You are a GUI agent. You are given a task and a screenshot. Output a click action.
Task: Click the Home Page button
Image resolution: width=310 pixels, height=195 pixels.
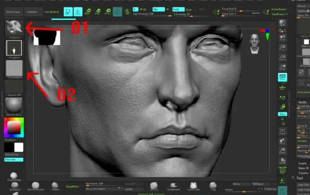click(13, 12)
